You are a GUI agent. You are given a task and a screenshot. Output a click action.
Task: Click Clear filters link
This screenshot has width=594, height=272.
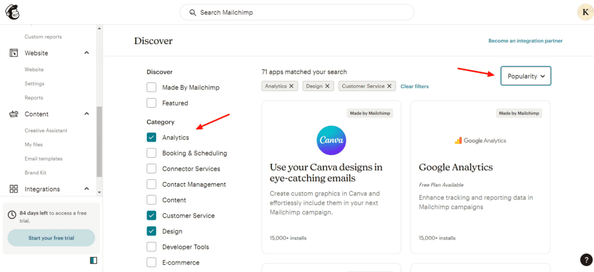pyautogui.click(x=415, y=86)
